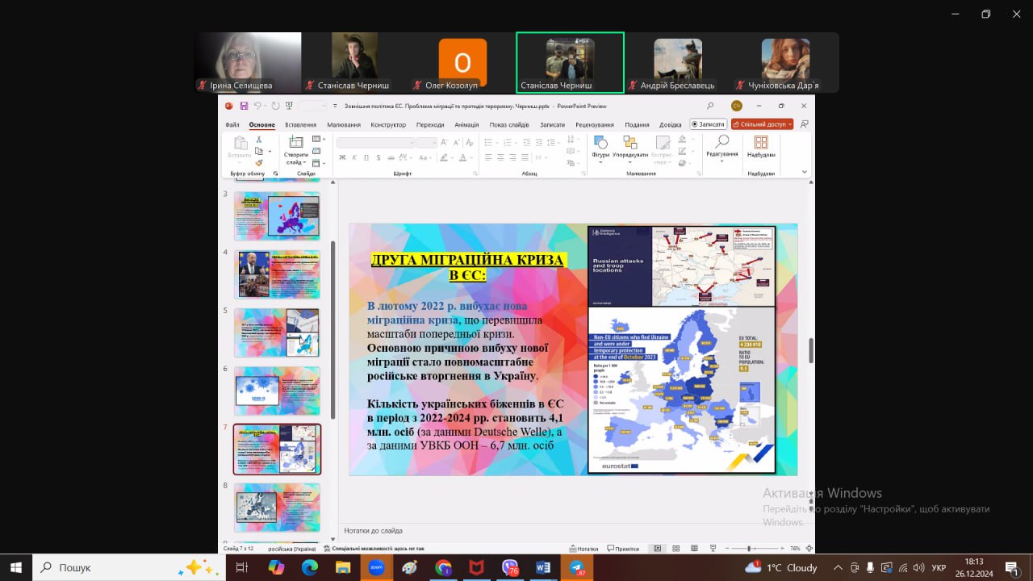Viewport: 1033px width, 581px height.
Task: Select the Format Painter brush icon
Action: pos(258,162)
